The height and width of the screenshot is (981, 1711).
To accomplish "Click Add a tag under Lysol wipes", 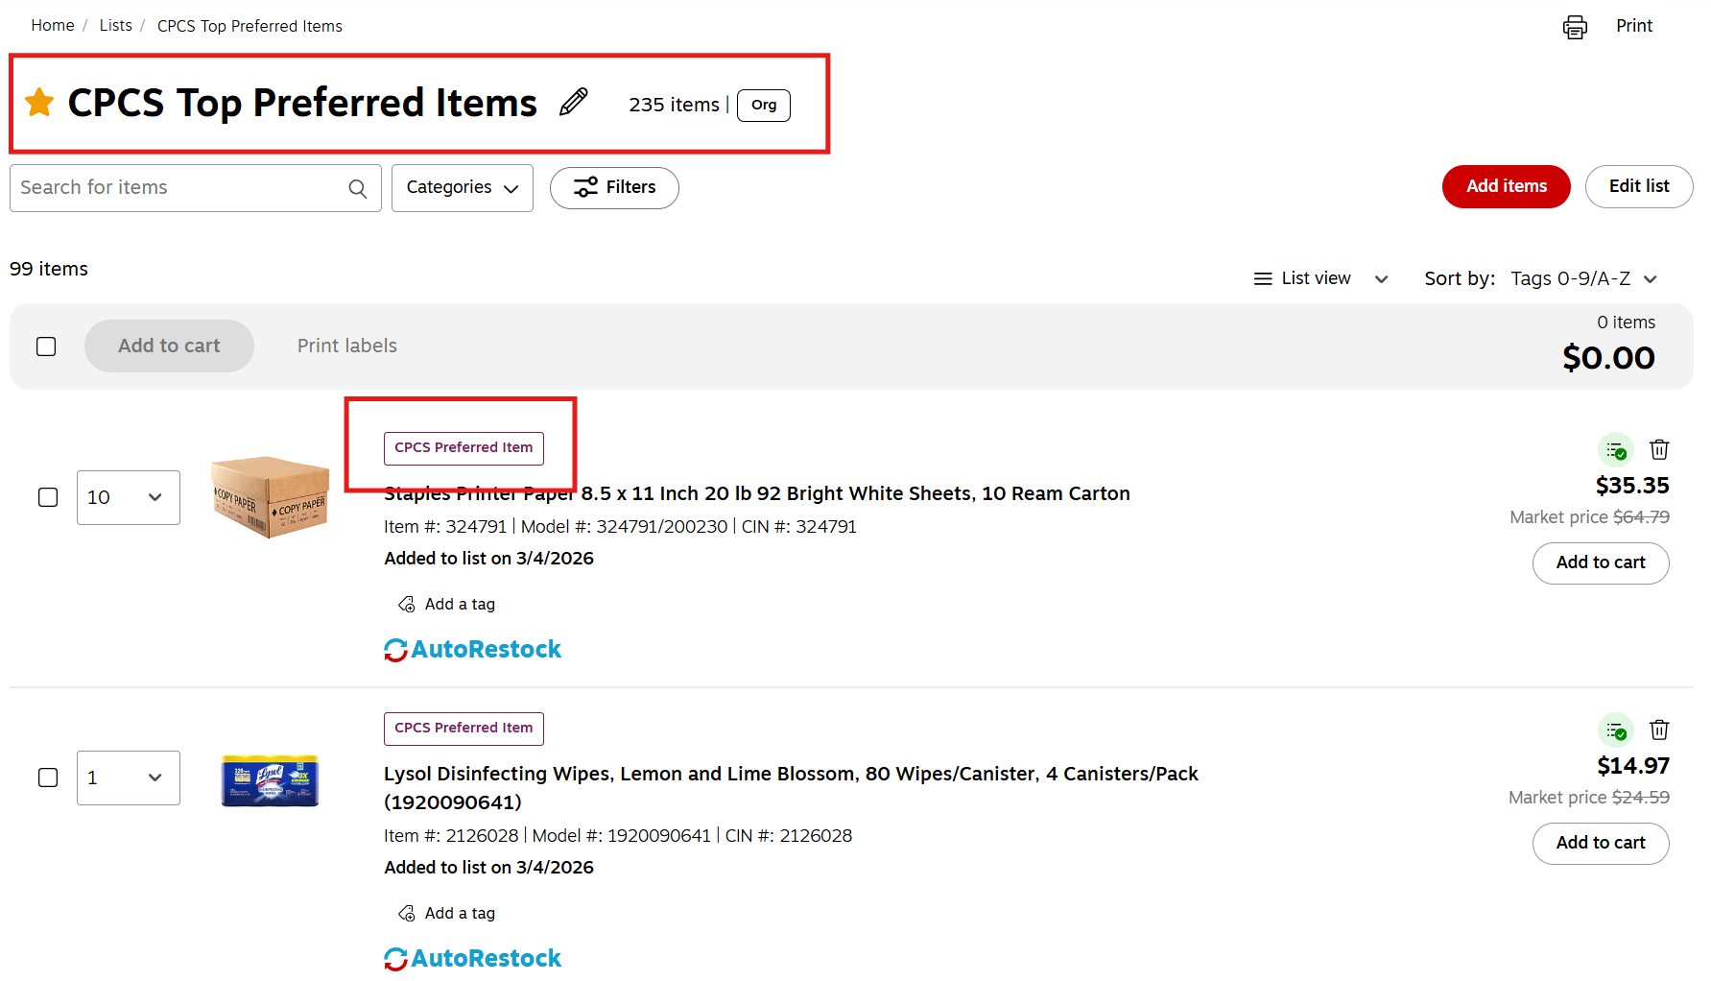I will [447, 913].
